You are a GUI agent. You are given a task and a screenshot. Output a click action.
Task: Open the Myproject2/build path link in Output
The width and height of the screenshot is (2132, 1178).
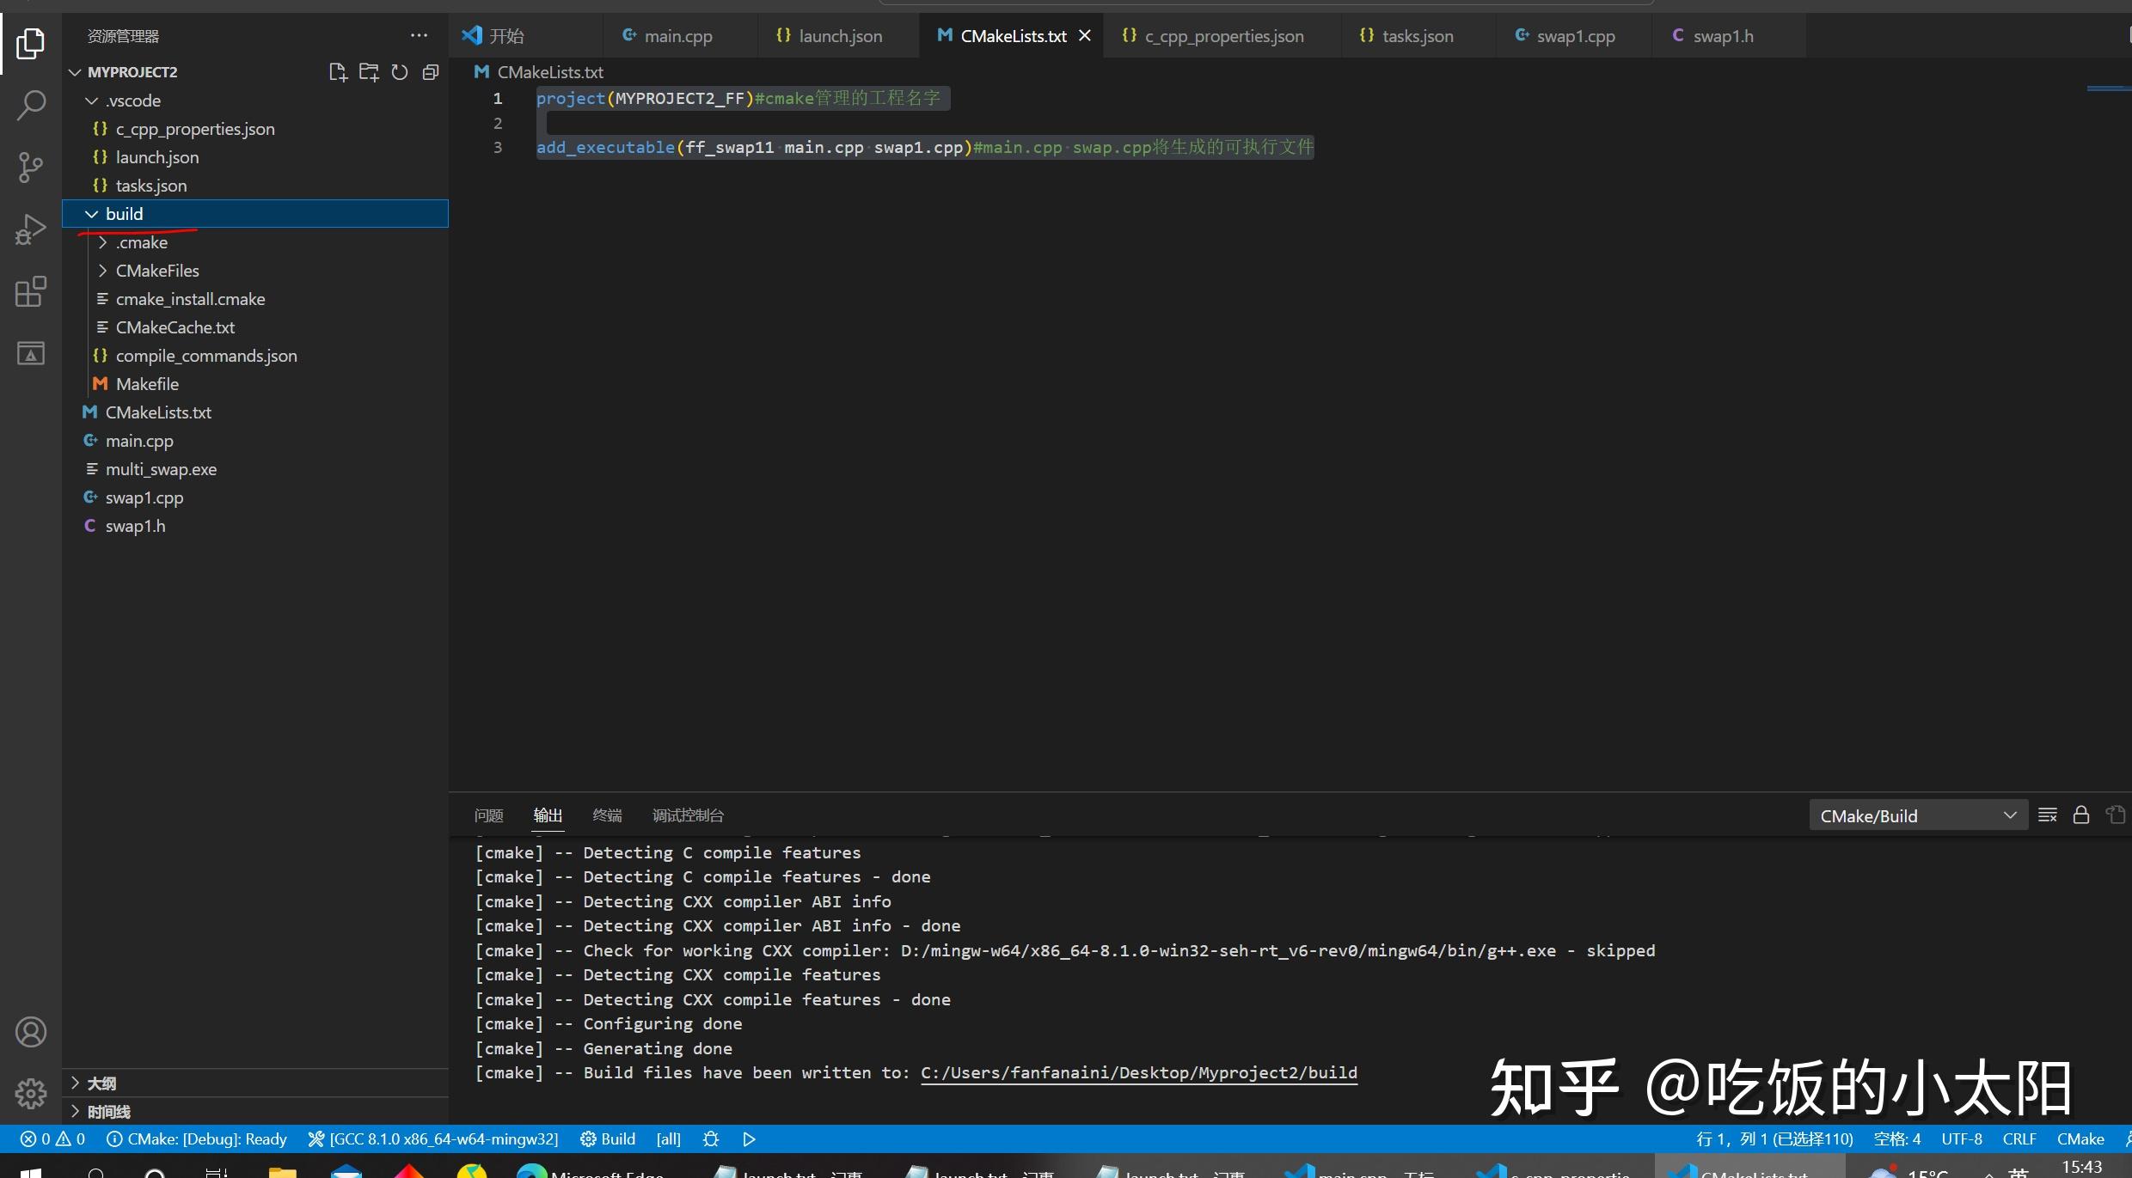[x=1137, y=1072]
